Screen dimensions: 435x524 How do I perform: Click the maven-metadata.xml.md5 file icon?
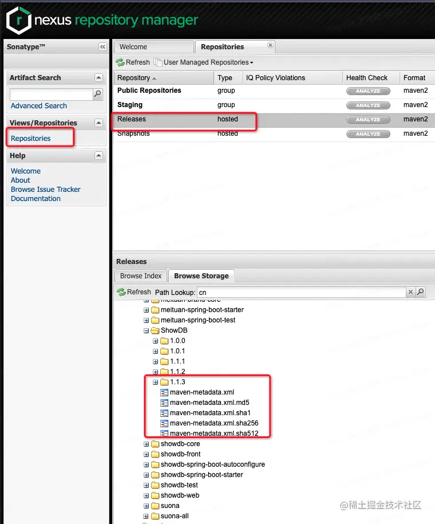click(x=164, y=403)
